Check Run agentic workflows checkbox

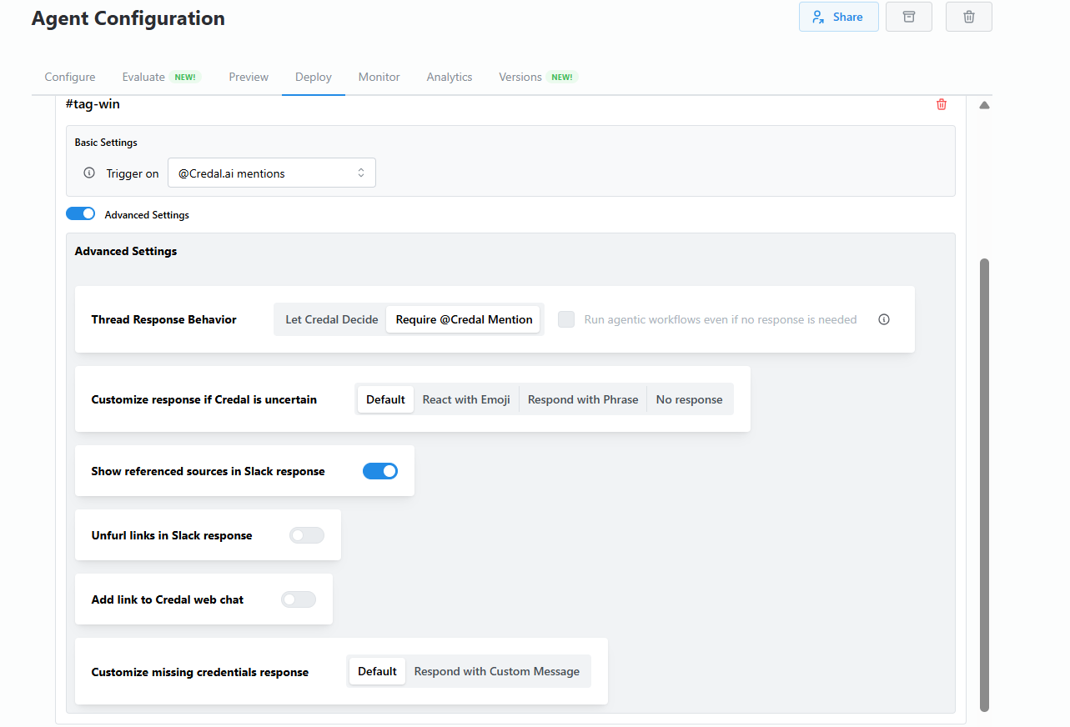(566, 319)
